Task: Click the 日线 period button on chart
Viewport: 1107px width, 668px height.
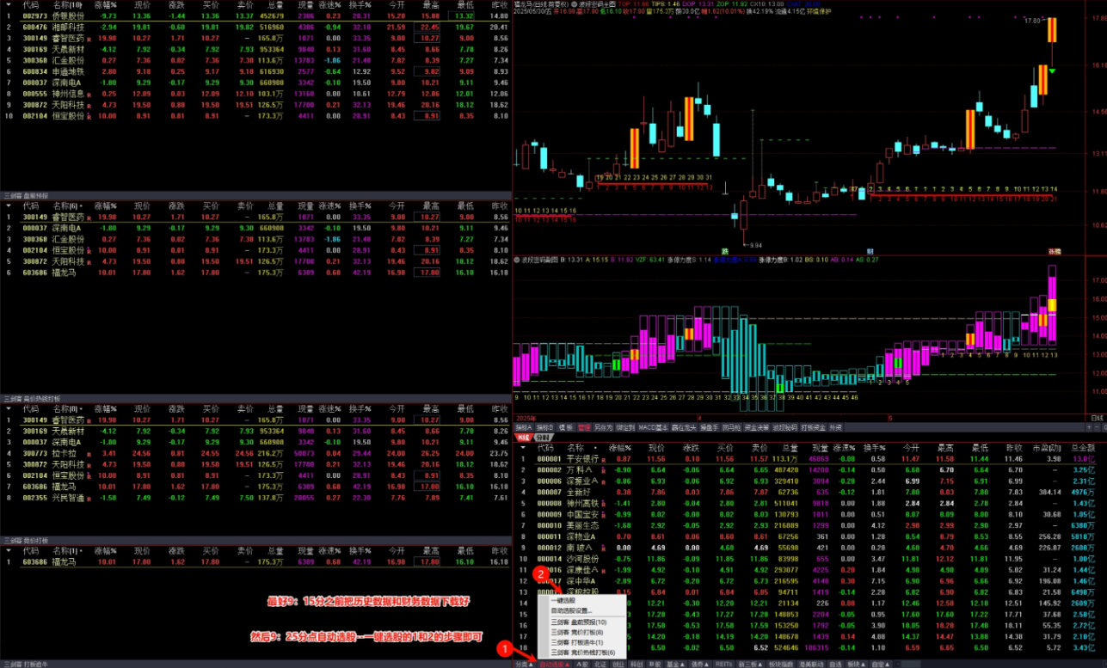Action: 1095,417
